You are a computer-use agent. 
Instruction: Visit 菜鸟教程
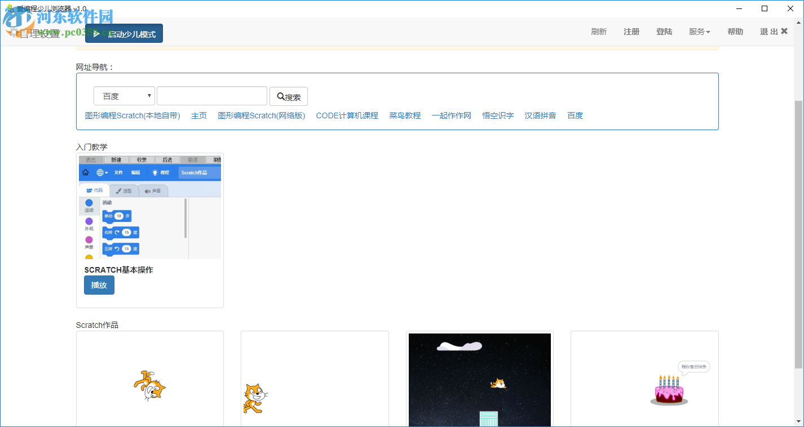[x=405, y=115]
